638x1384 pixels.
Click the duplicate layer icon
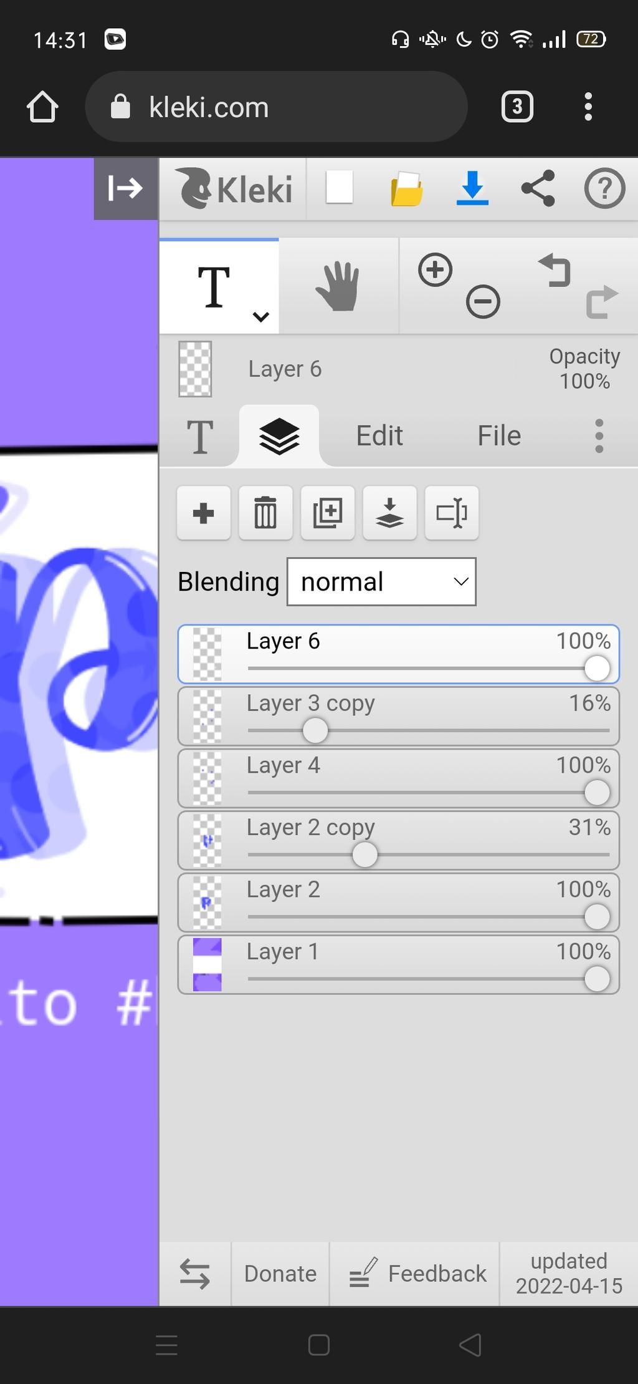[x=328, y=513]
